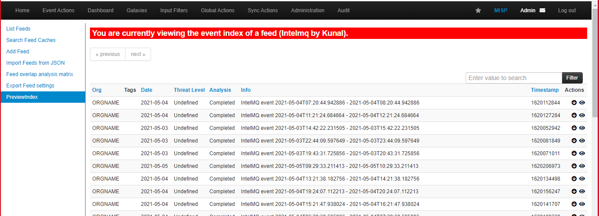Screen dimensions: 599x216
Task: Click download icon for event timestamp 1620141707
Action: click(574, 204)
